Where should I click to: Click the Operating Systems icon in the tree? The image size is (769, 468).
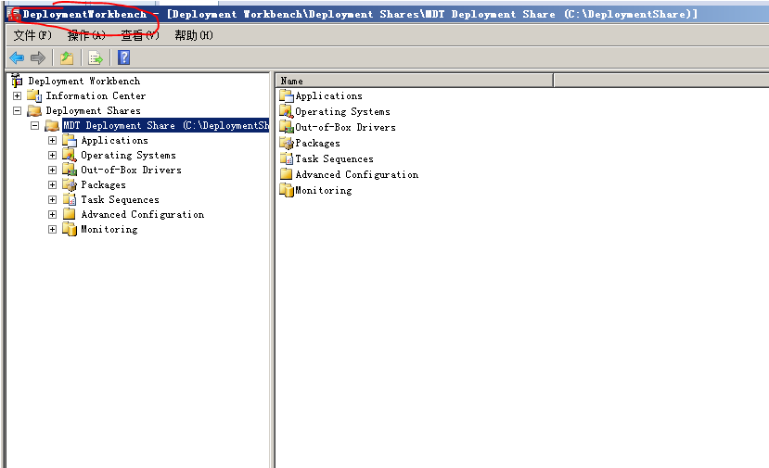[x=70, y=156]
